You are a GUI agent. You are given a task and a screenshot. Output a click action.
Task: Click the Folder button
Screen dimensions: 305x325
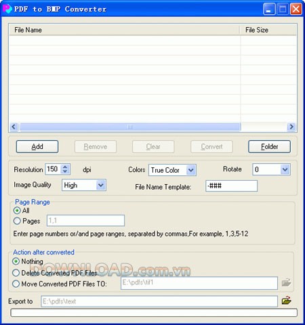269,147
